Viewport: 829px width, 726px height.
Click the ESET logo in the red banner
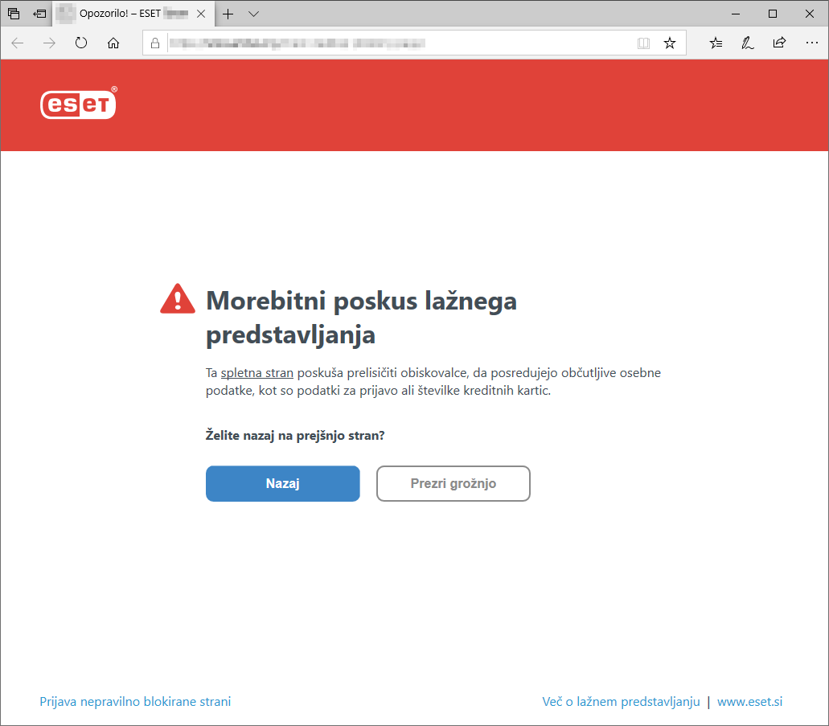click(x=78, y=104)
